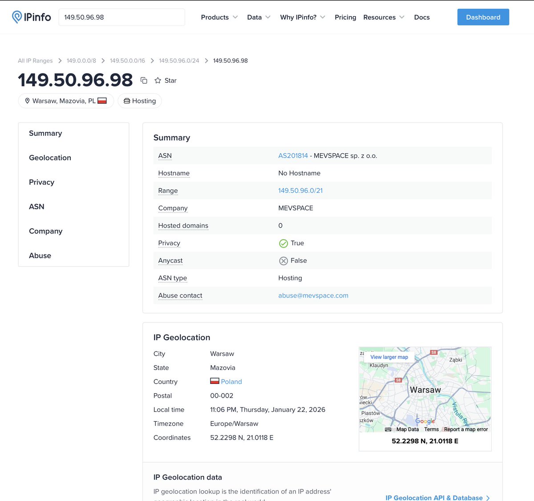Open the Products dropdown menu
534x501 pixels.
219,17
